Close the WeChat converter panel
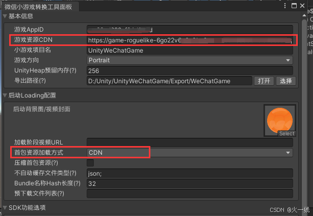This screenshot has width=313, height=216. point(302,6)
